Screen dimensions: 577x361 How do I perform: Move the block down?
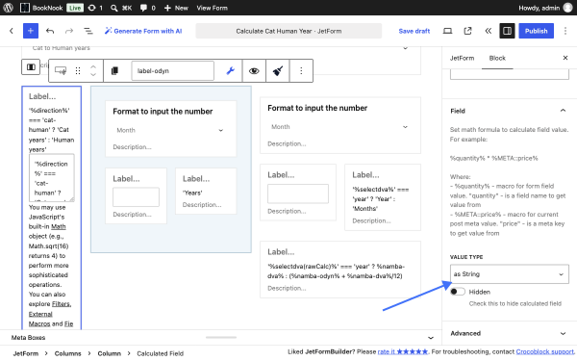(93, 74)
